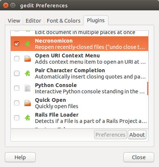
Task: Enable the Pair Character Completion checkbox
Action: pos(17,73)
